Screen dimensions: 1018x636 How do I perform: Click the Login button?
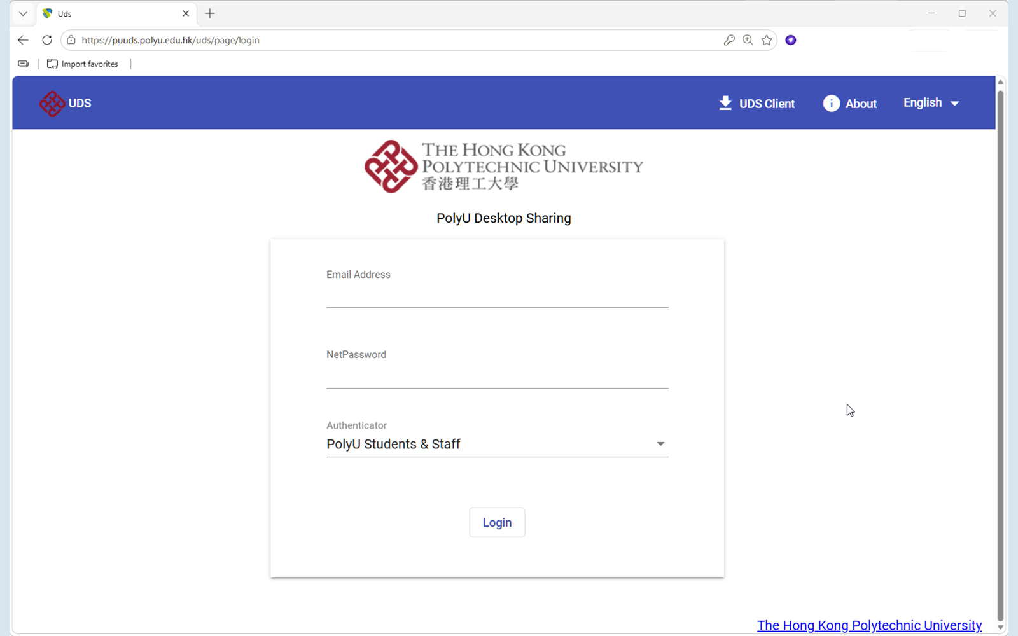(497, 522)
